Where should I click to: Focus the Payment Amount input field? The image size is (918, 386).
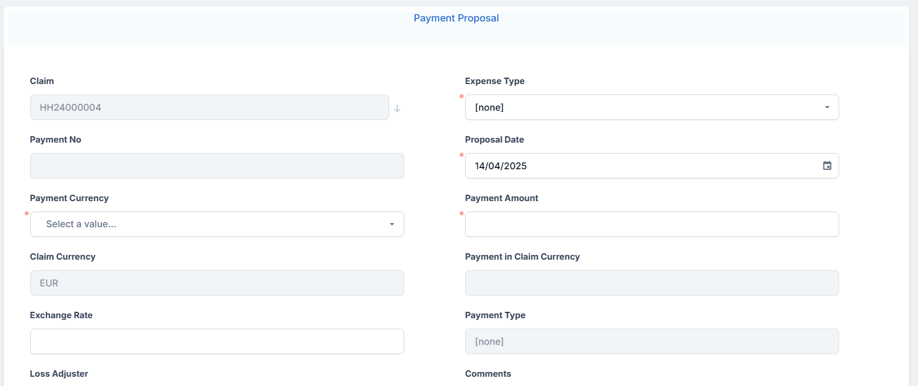(651, 224)
